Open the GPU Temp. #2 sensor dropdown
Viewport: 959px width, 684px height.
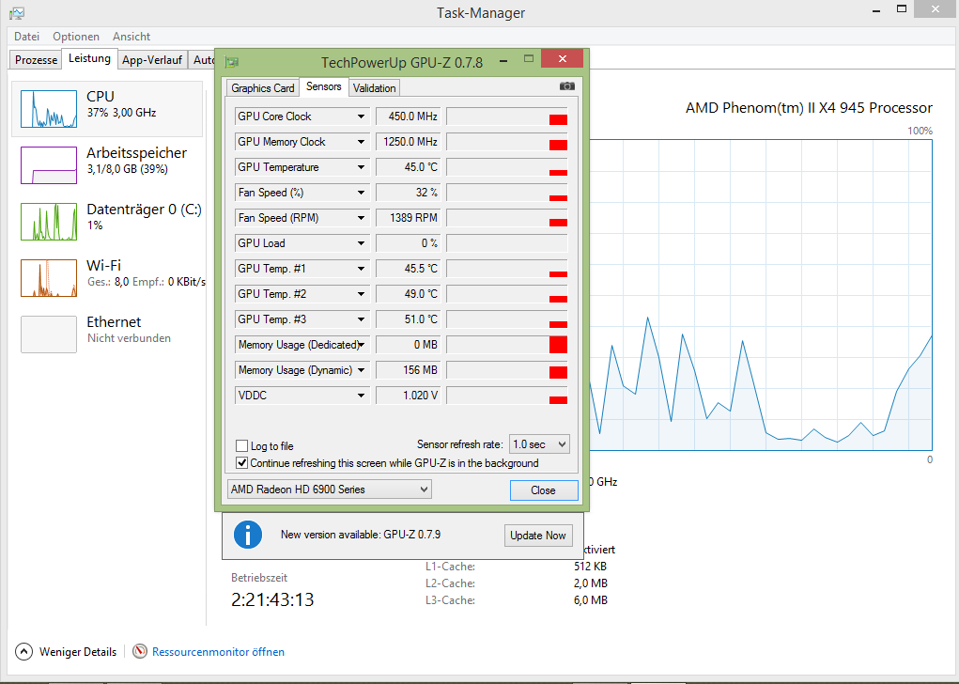tap(361, 294)
